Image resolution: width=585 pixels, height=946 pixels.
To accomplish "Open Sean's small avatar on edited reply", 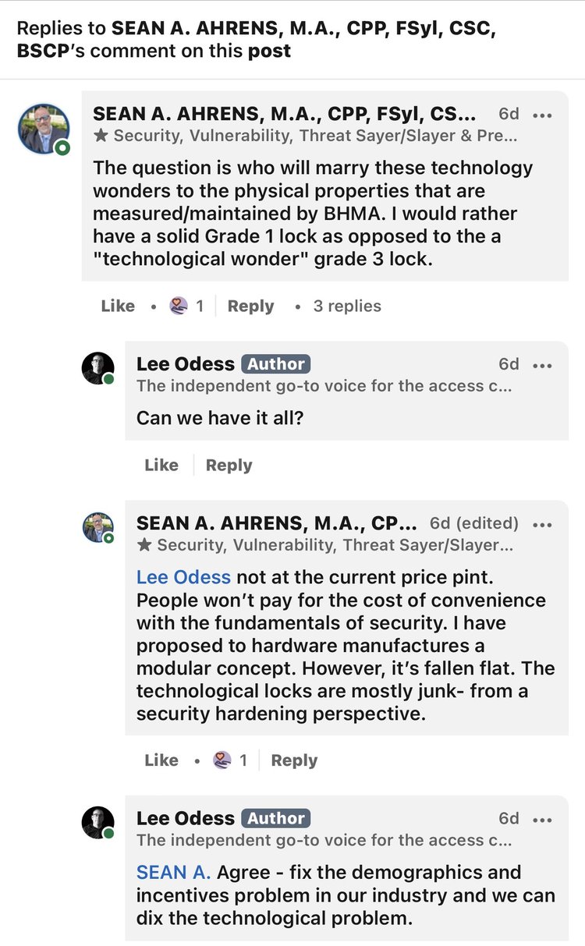I will (x=98, y=528).
